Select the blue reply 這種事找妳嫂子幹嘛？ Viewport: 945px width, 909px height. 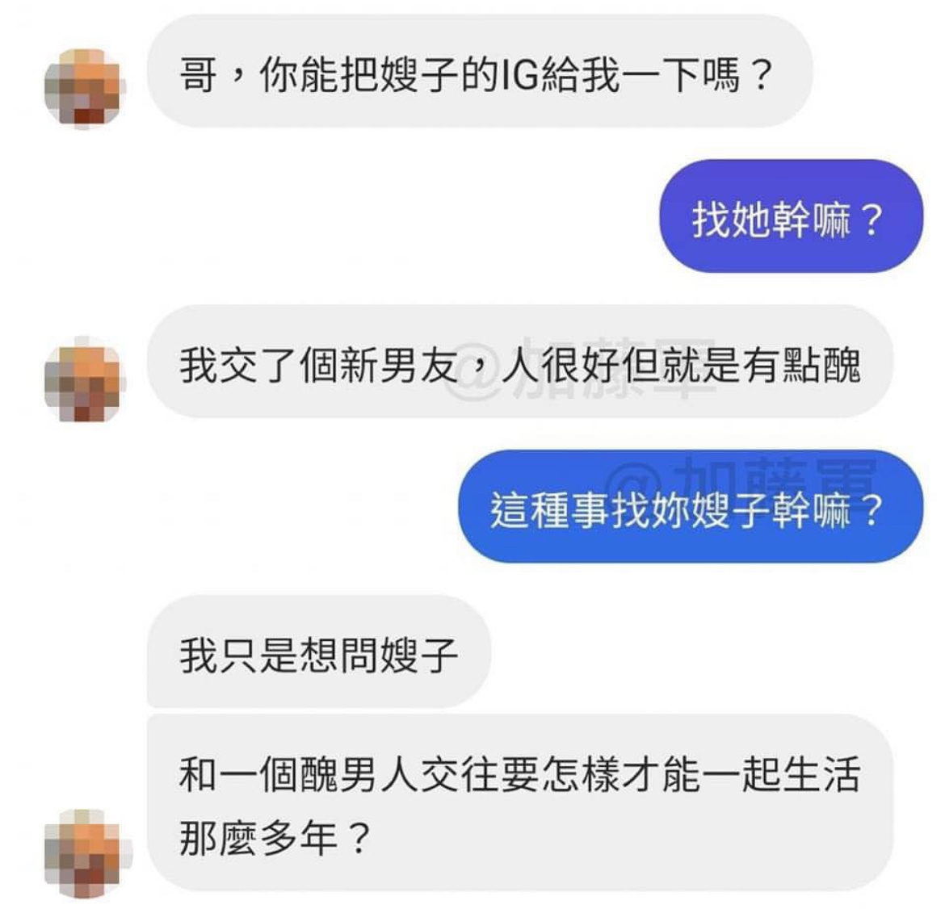(691, 506)
